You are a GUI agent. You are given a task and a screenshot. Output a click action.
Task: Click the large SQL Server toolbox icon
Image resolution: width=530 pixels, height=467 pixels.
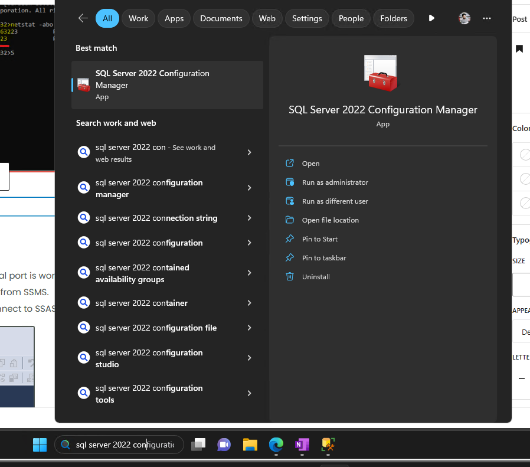click(381, 73)
